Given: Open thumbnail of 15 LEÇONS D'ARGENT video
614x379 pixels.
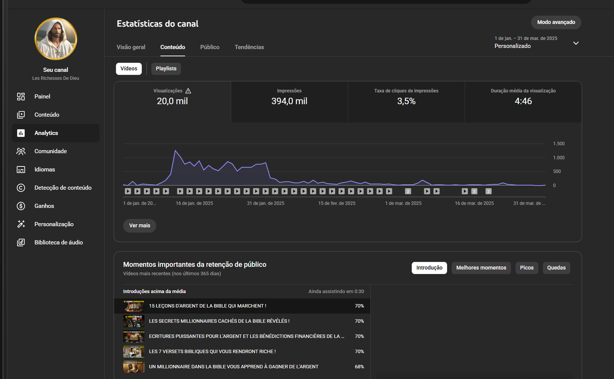Looking at the screenshot, I should pos(134,306).
